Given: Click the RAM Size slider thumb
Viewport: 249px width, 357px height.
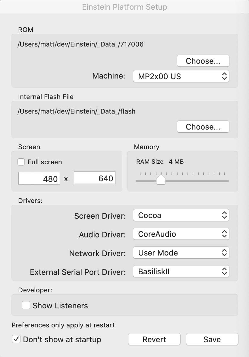Looking at the screenshot, I should coord(161,180).
